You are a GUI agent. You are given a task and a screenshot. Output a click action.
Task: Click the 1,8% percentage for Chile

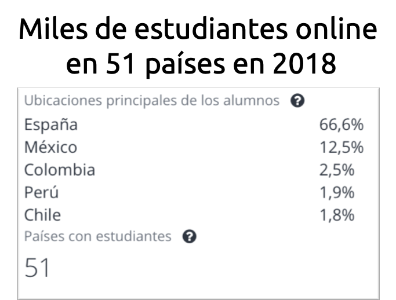point(337,215)
